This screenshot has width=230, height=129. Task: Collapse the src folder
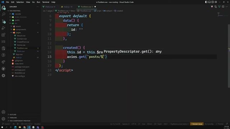(16, 23)
